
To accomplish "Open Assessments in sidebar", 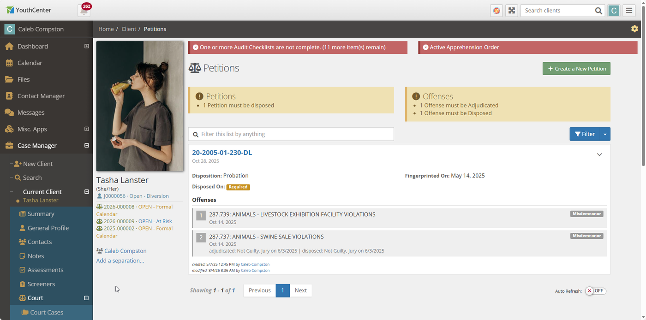I will tap(46, 270).
